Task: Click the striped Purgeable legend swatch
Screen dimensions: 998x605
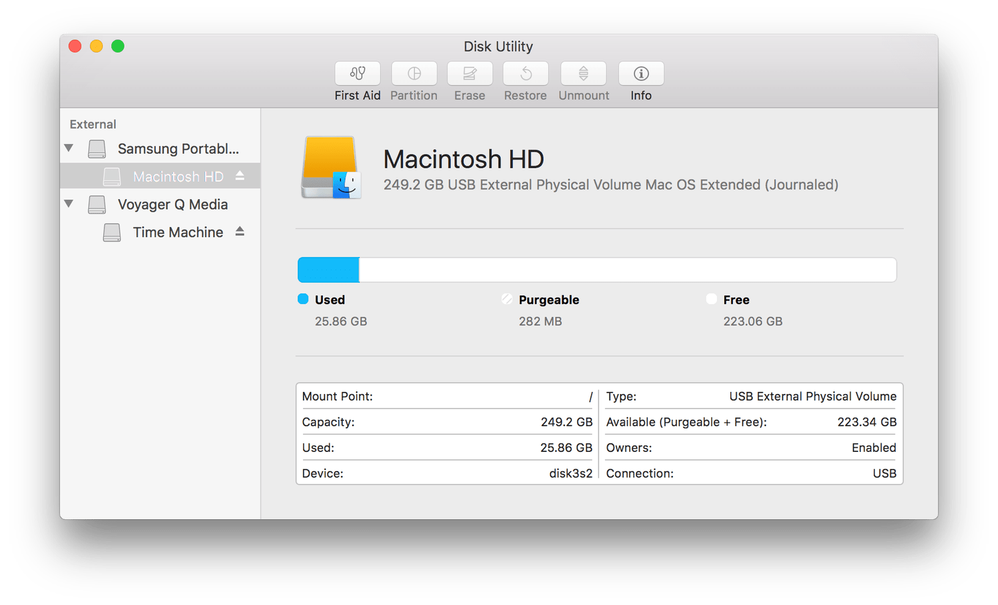Action: pos(507,300)
